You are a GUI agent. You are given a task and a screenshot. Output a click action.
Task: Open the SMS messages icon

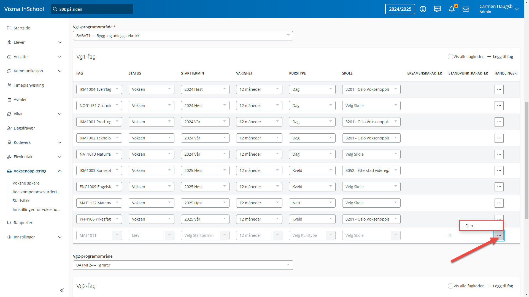(x=437, y=9)
